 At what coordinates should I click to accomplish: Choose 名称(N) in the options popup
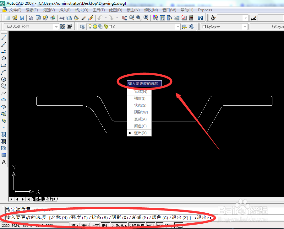(139, 92)
